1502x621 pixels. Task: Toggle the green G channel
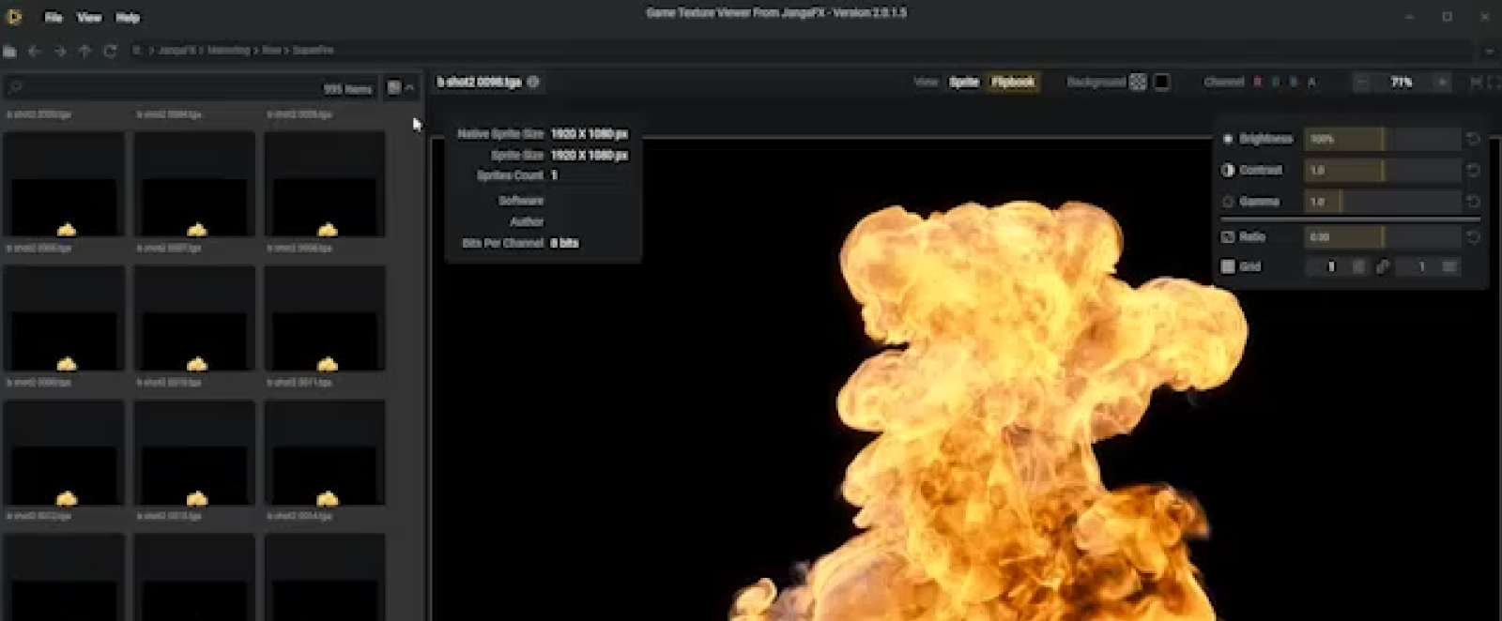click(x=1276, y=83)
